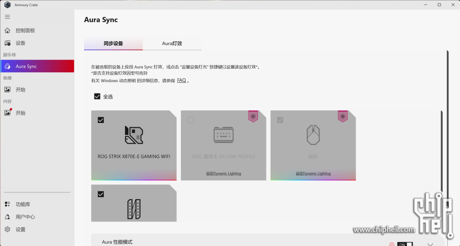
Task: Click the Armoury Crate logo in the title bar
Action: (x=8, y=5)
